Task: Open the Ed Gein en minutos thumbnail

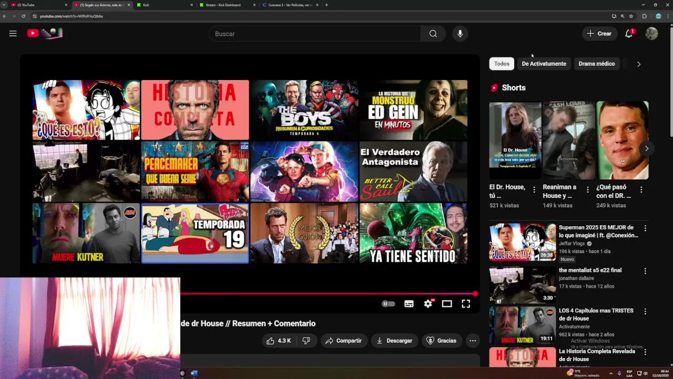Action: [413, 110]
